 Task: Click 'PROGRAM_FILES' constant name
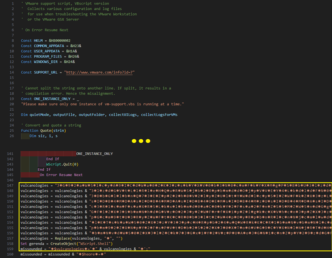(48, 57)
